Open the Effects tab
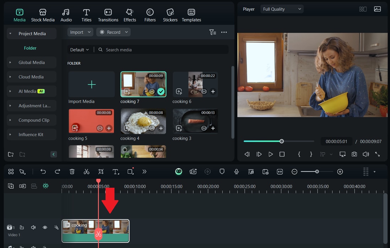The height and width of the screenshot is (248, 390). click(x=130, y=15)
